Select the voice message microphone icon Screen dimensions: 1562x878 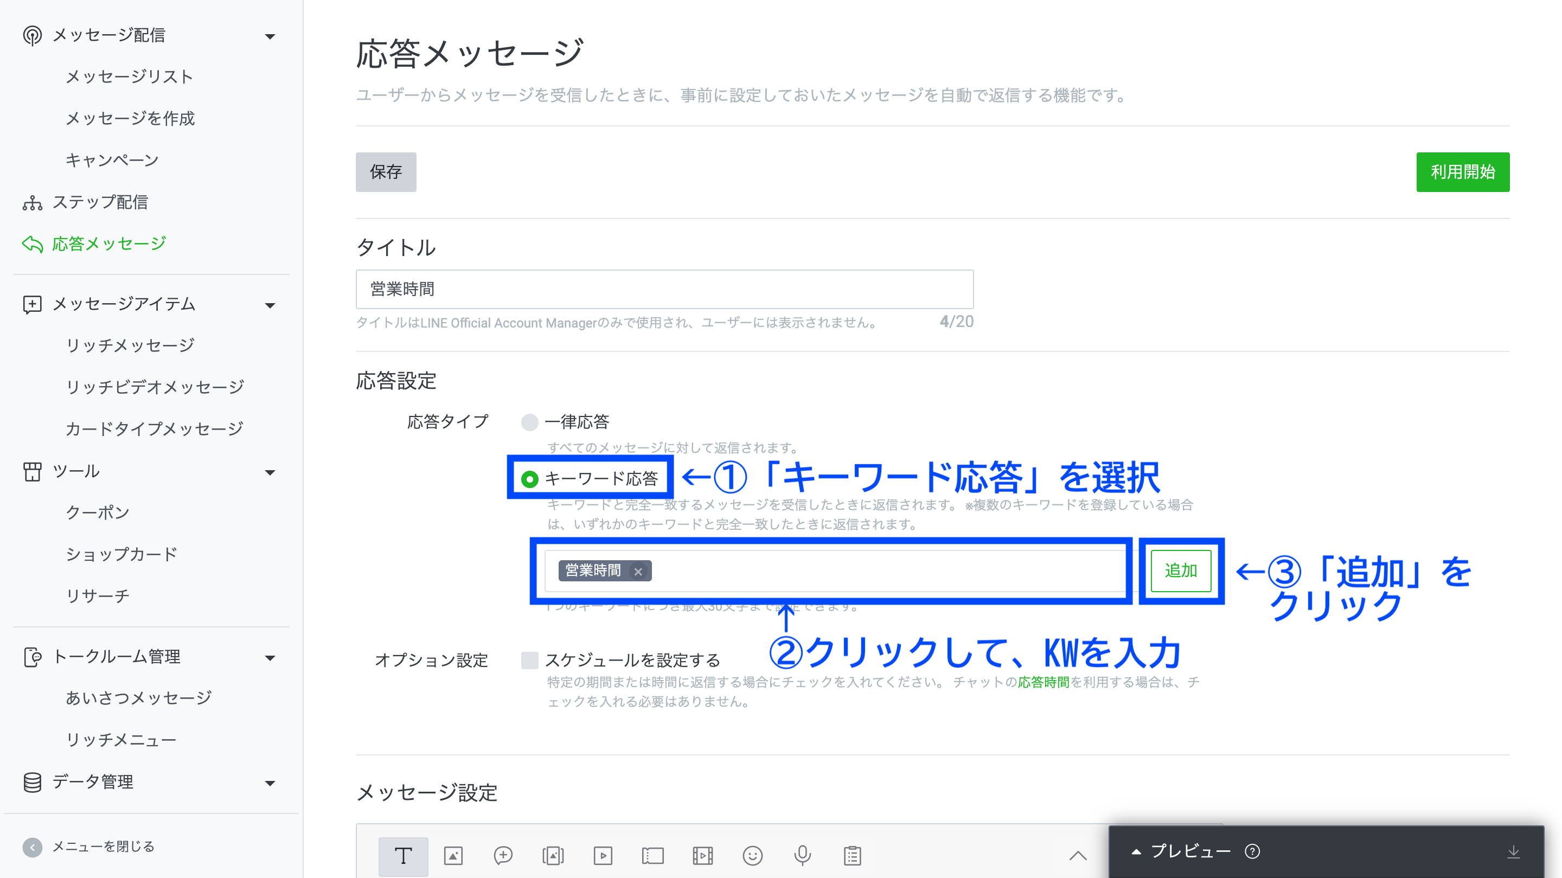[802, 856]
